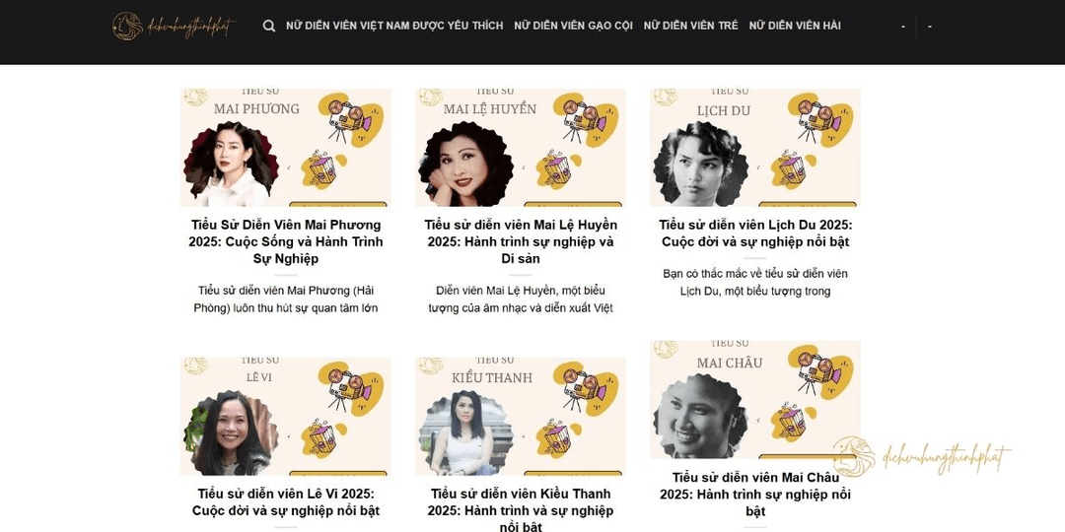This screenshot has width=1065, height=532.
Task: Go to Nữ Diễn Viên Hài category
Action: 795,26
